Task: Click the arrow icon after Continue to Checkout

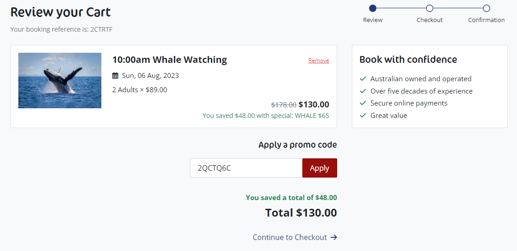Action: pyautogui.click(x=334, y=238)
